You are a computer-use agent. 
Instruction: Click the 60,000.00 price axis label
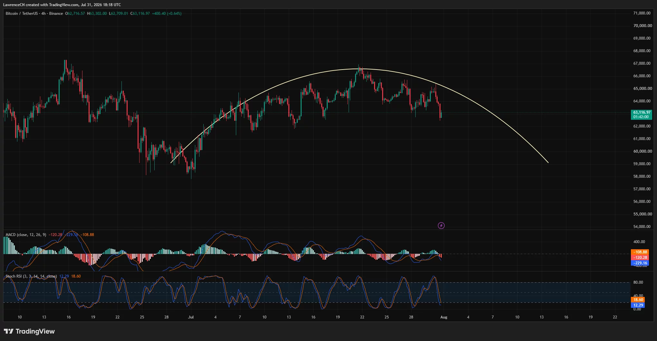642,151
